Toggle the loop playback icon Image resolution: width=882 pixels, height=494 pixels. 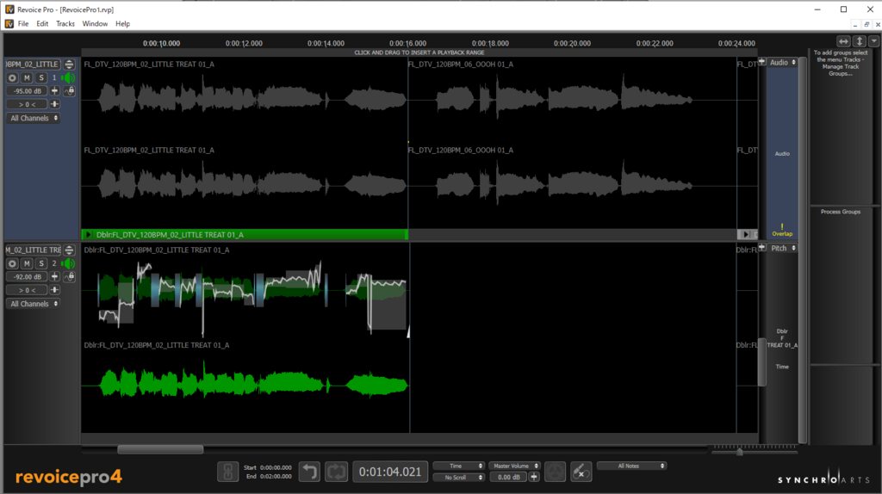pyautogui.click(x=336, y=472)
